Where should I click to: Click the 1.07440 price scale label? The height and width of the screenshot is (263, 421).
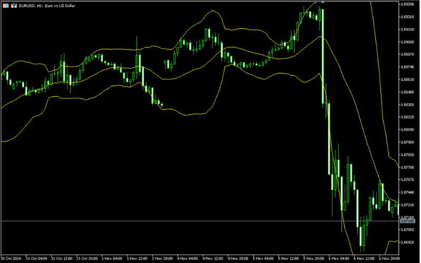(407, 193)
